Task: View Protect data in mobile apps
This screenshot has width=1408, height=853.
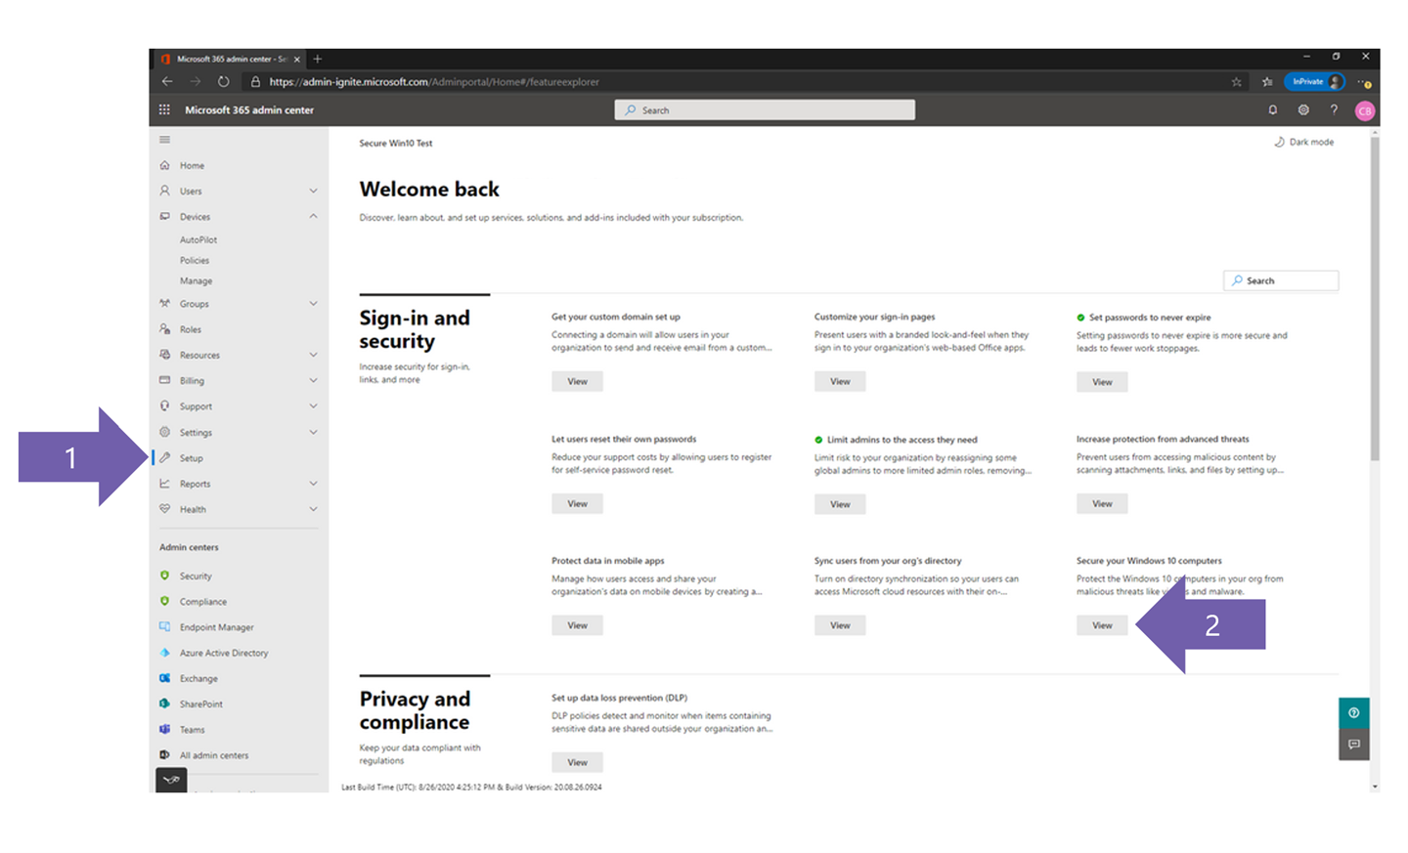Action: coord(577,625)
